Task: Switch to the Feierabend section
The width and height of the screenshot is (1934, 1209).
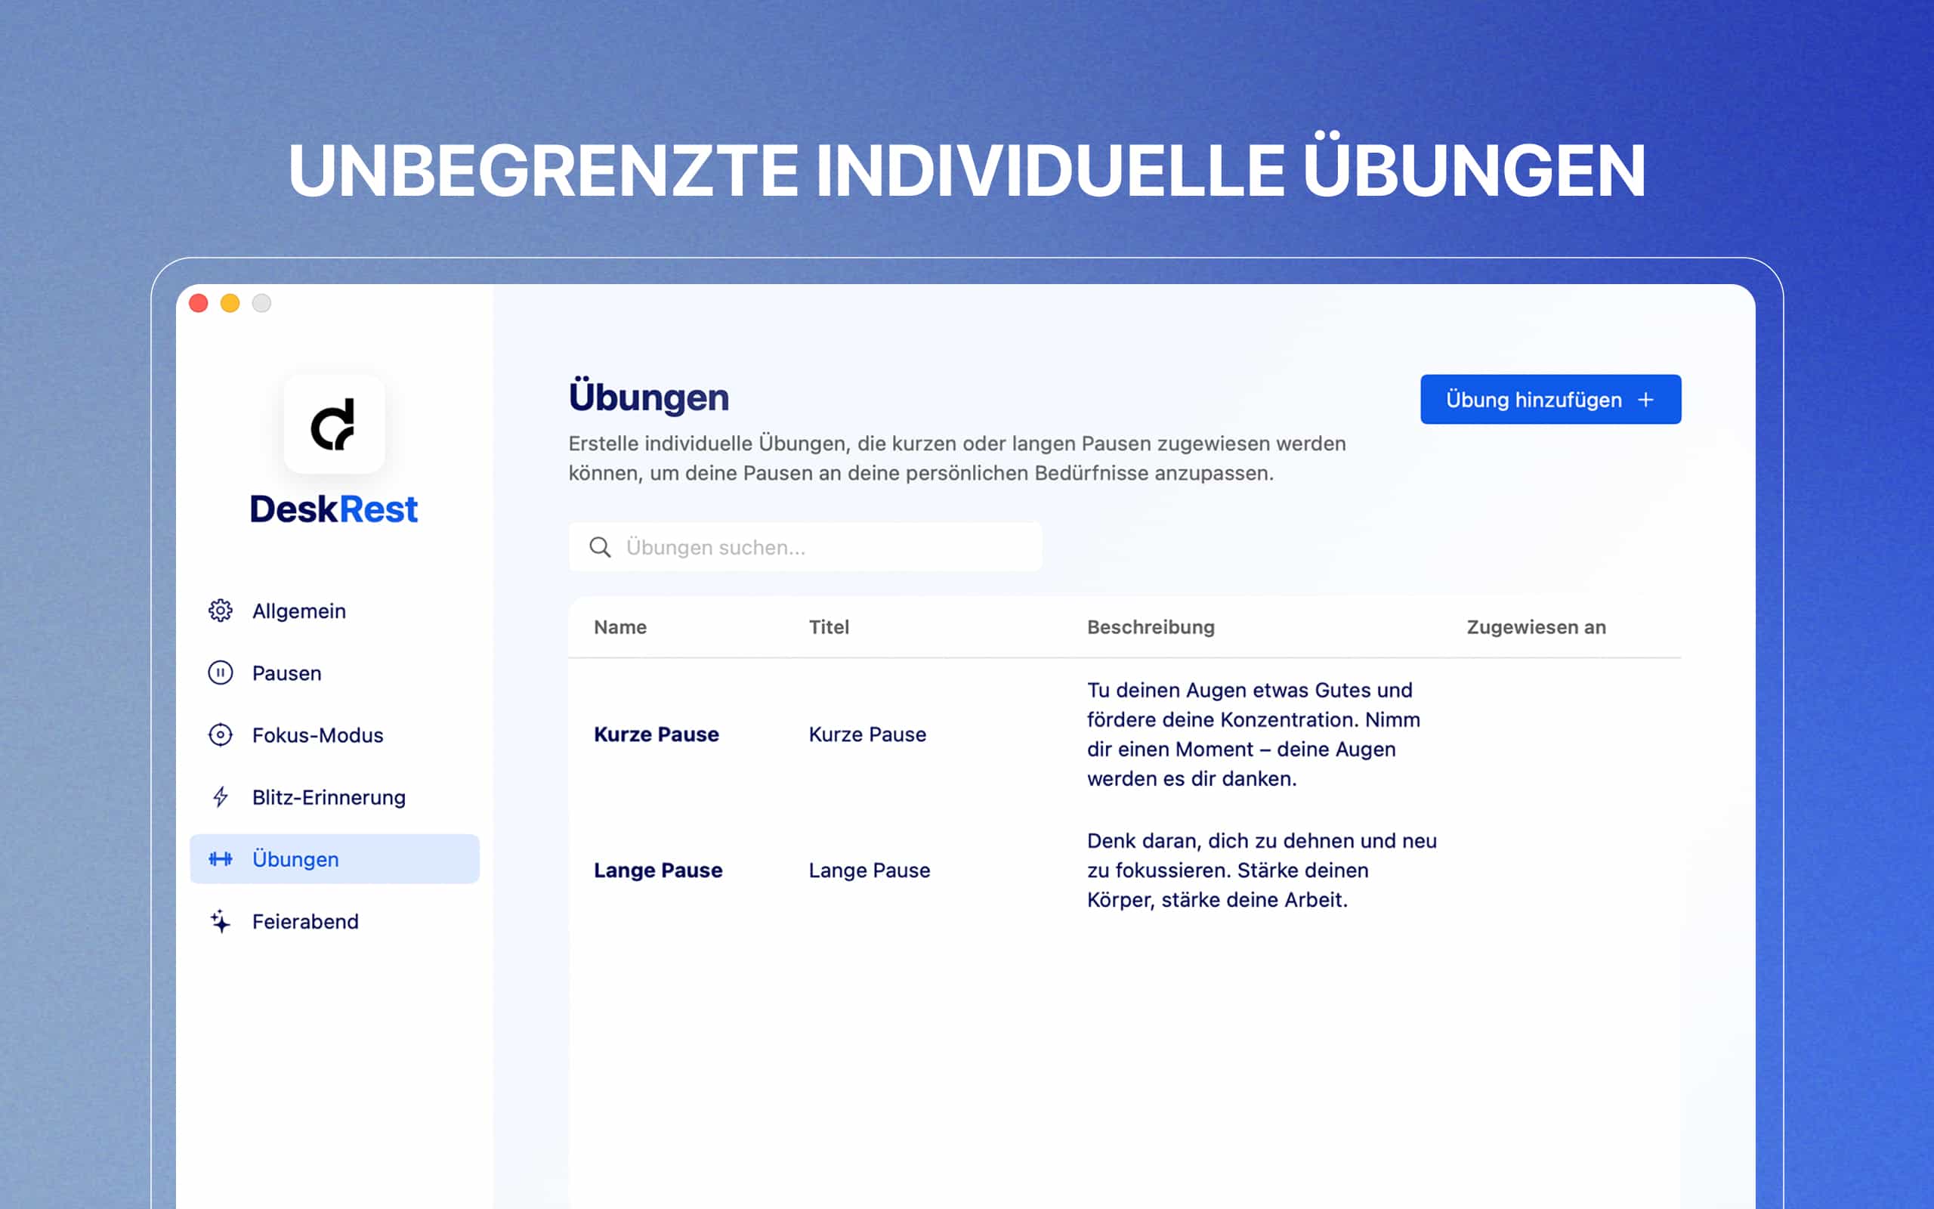Action: pos(304,921)
